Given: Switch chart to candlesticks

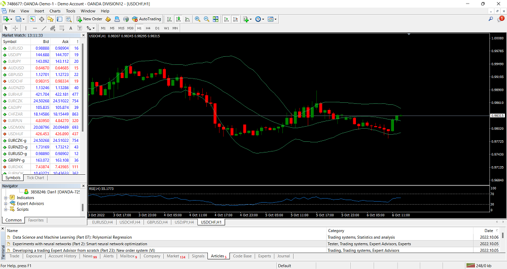Looking at the screenshot, I should 178,19.
